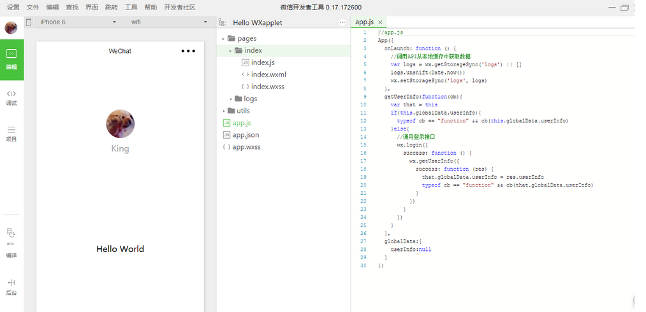Viewport: 646px width, 312px height.
Task: Click the WeChat title in simulator
Action: point(120,51)
